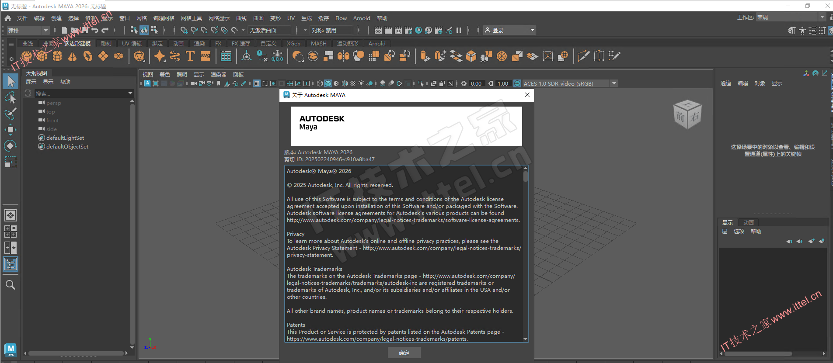Image resolution: width=833 pixels, height=363 pixels.
Task: Toggle select by object type mode
Action: click(144, 30)
